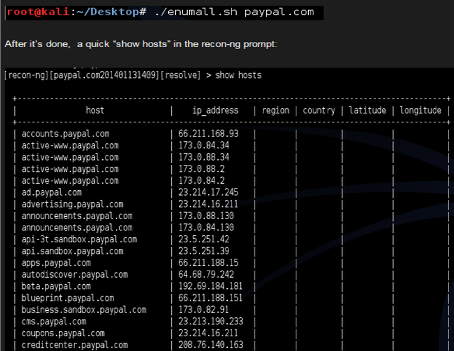The height and width of the screenshot is (351, 454).
Task: Select IP address 23.213.190.233
Action: point(211,321)
